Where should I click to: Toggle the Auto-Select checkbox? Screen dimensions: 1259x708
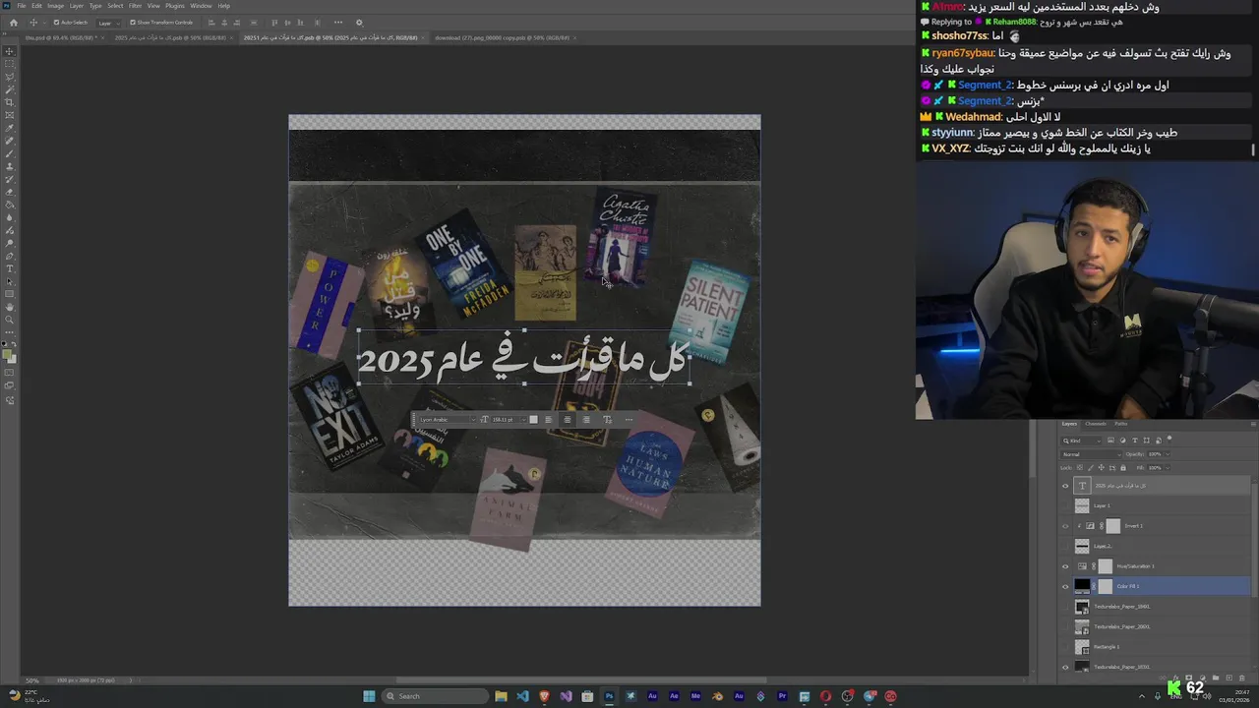pyautogui.click(x=56, y=23)
